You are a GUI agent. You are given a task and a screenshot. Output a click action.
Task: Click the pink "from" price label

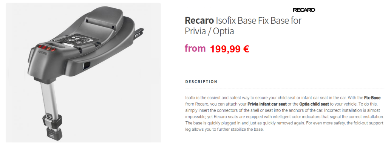[x=195, y=48]
